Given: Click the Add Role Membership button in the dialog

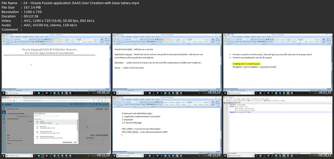Looking at the screenshot, I should tap(67, 142).
